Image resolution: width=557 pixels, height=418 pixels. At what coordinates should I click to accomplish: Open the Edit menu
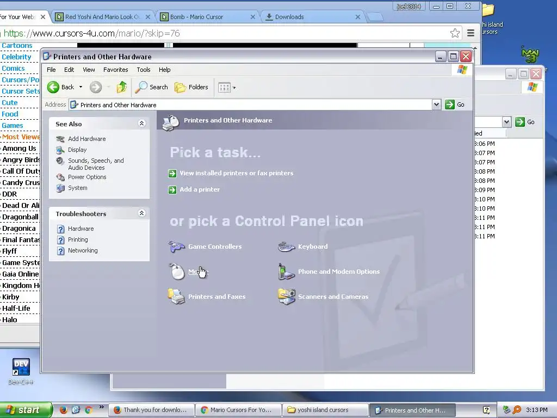[x=69, y=70]
